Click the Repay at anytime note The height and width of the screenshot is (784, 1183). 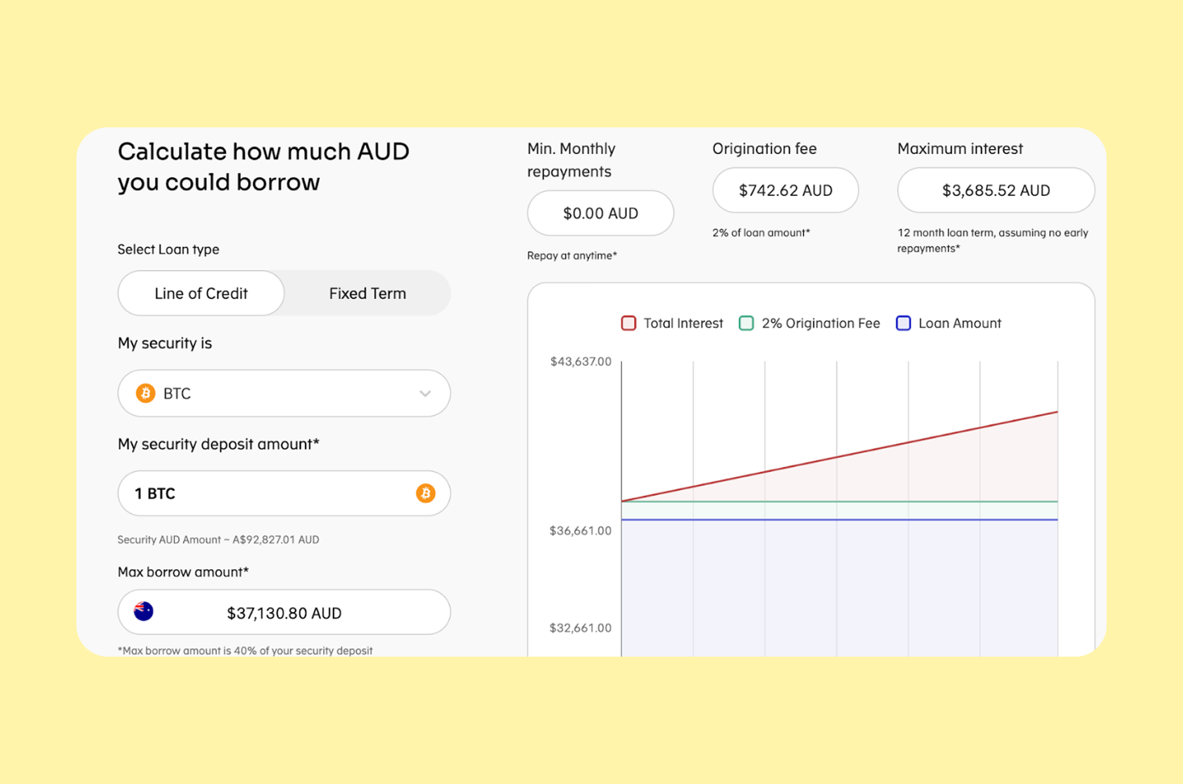tap(571, 255)
